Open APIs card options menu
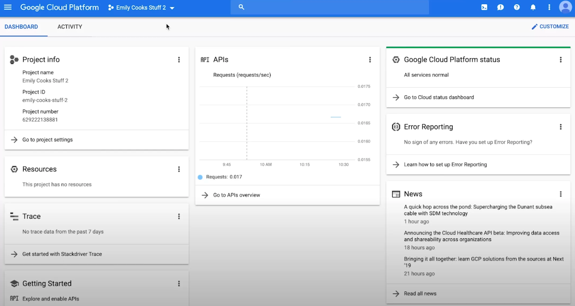 (x=370, y=59)
